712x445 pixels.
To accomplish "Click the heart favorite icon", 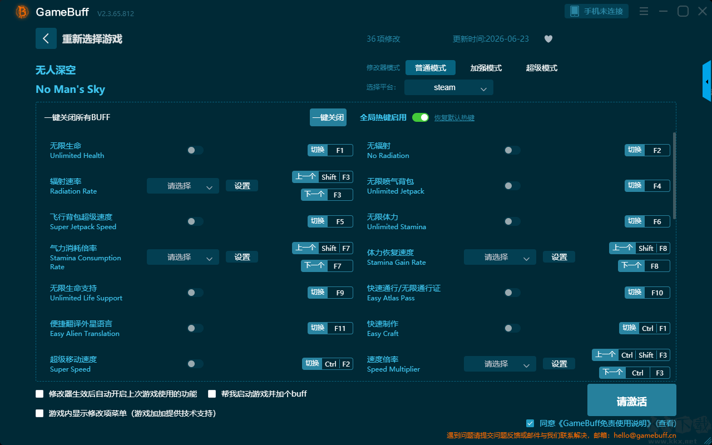I will 548,39.
